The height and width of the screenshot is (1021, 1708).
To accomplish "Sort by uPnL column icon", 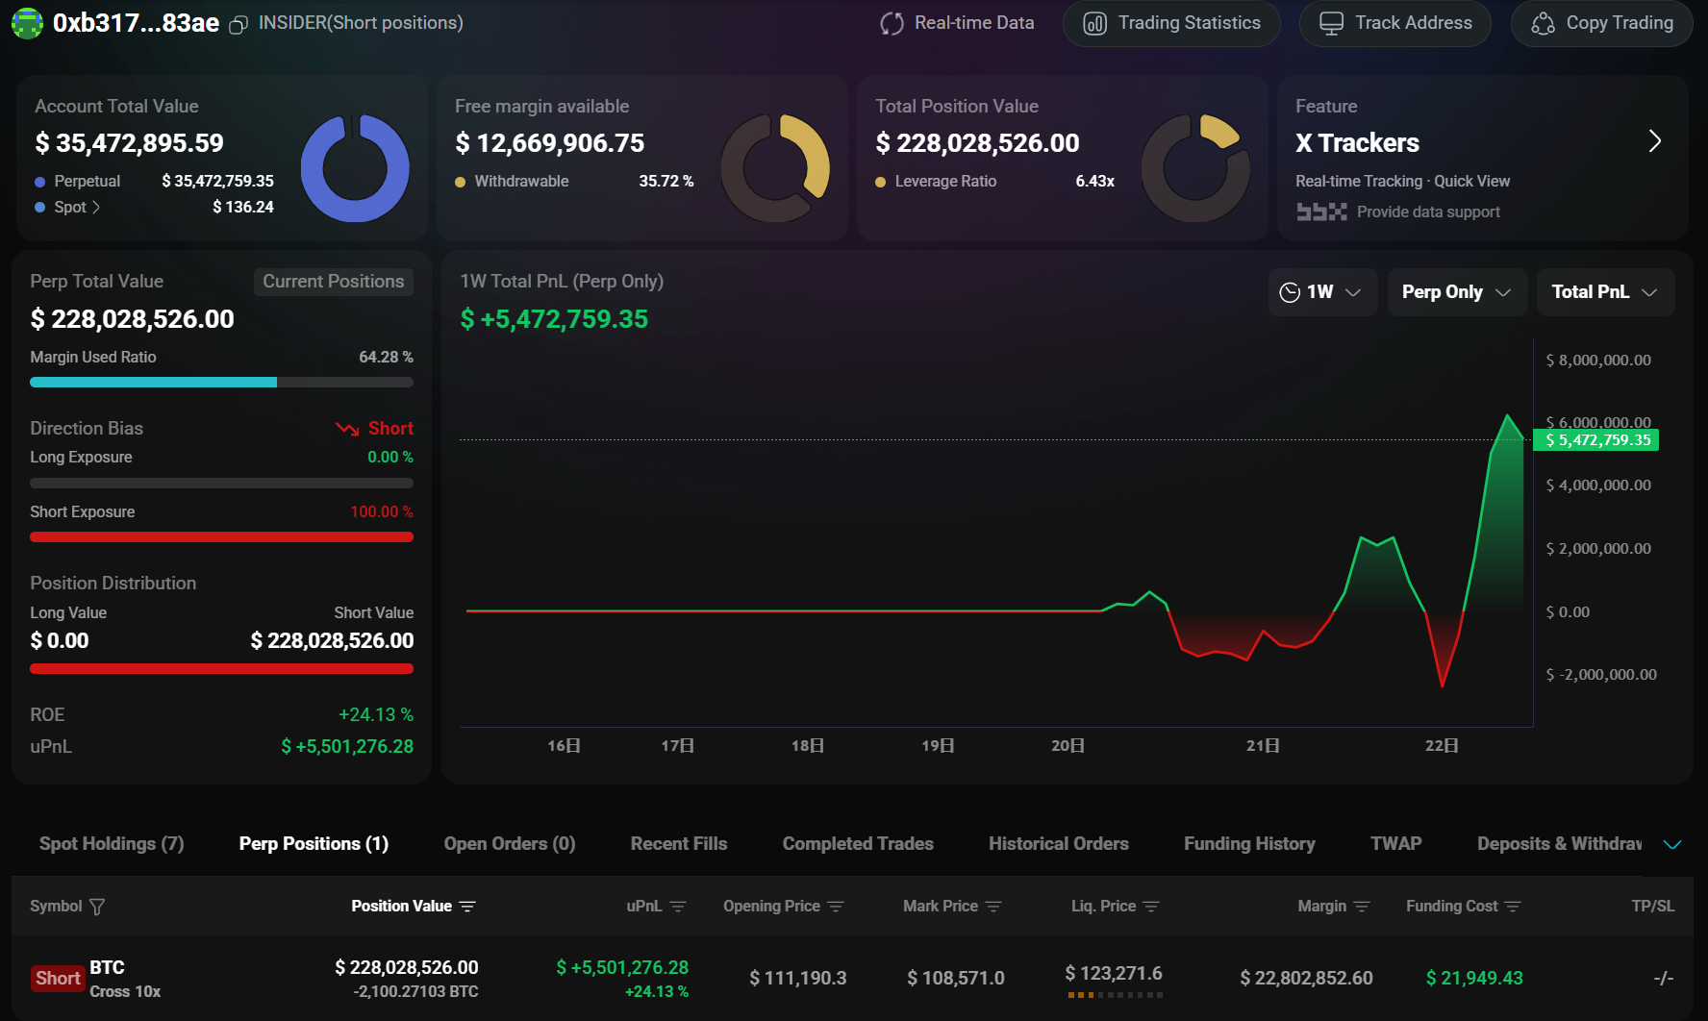I will click(x=678, y=907).
